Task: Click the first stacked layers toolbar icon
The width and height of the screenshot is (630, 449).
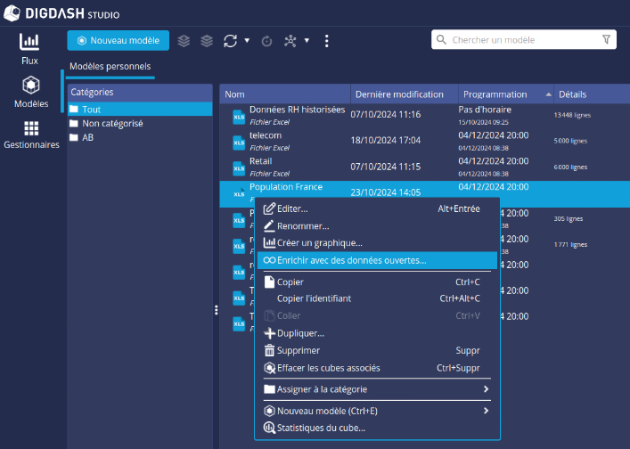Action: tap(184, 40)
